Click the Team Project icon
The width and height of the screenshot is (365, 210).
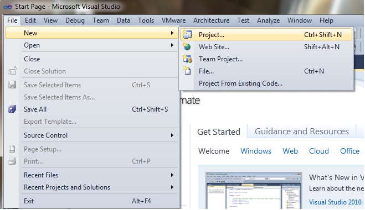coord(187,59)
